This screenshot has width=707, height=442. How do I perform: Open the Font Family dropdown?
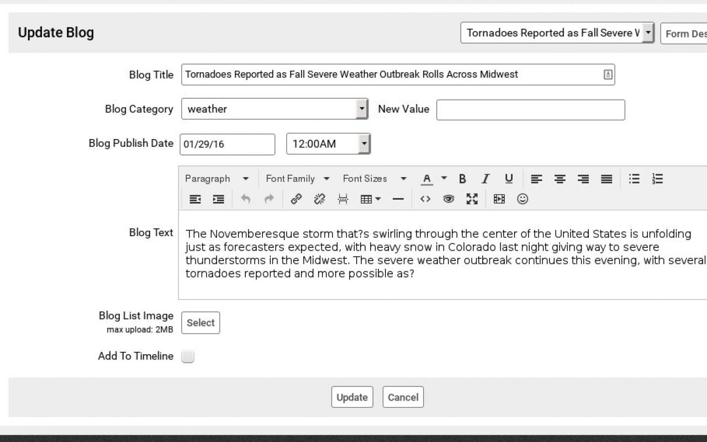pos(297,179)
